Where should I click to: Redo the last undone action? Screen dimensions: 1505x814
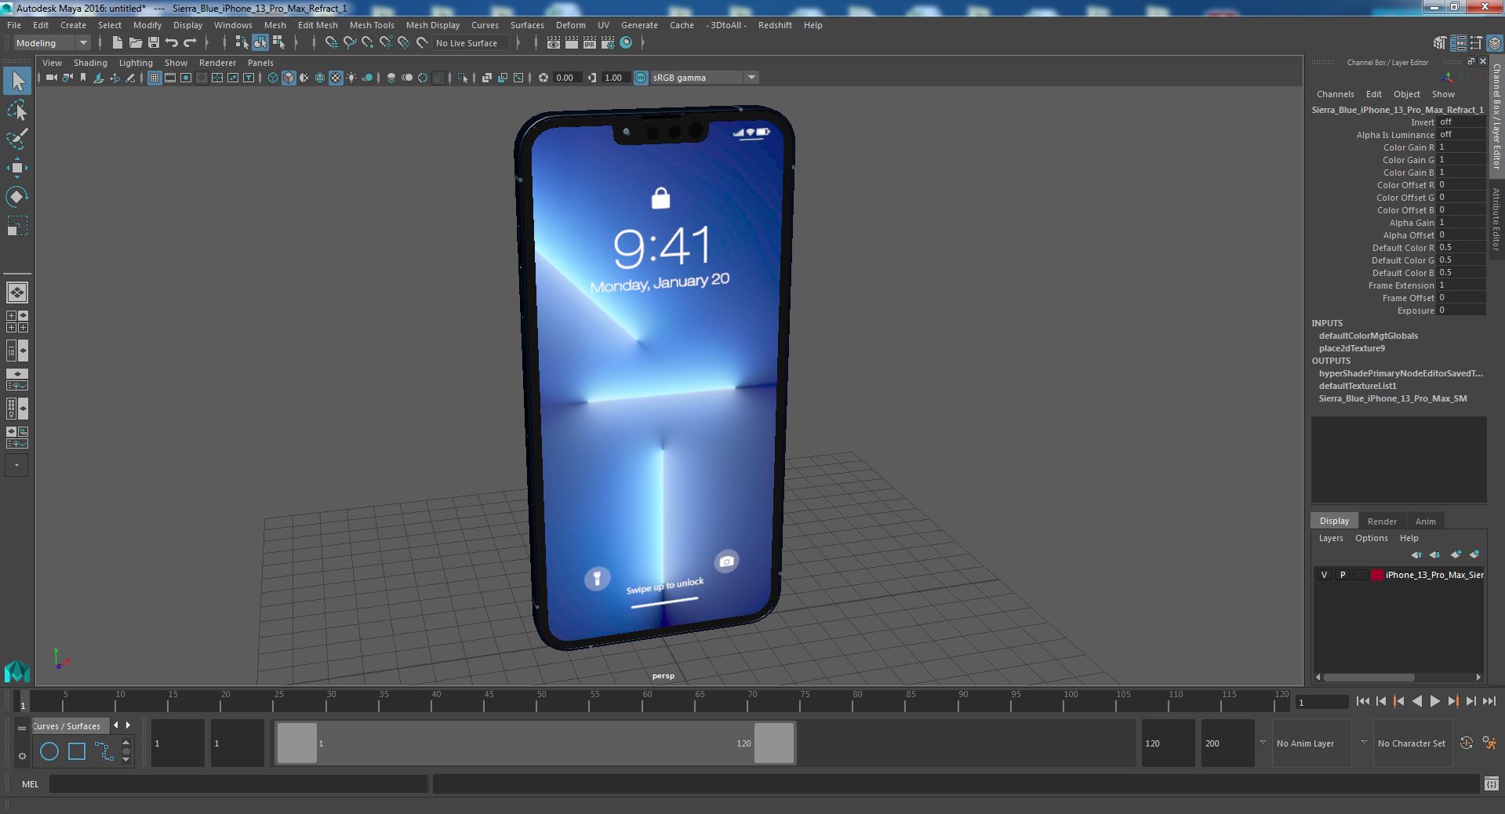[x=190, y=43]
